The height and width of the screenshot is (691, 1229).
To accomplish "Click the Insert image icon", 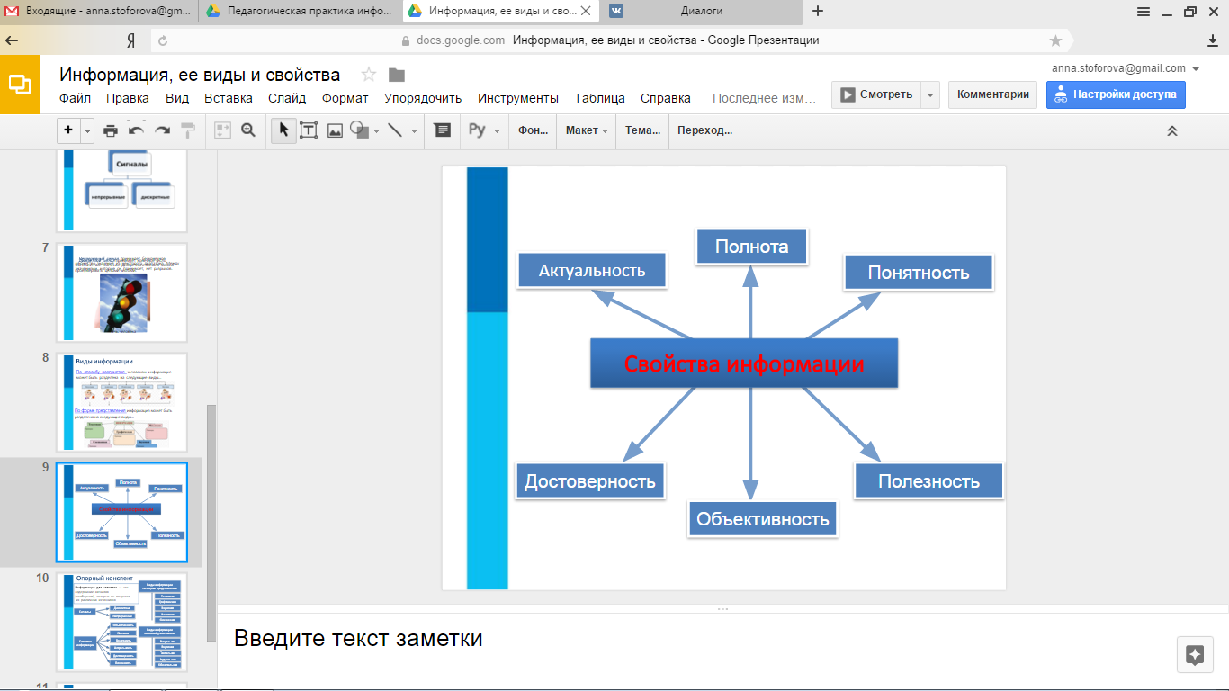I will 335,130.
